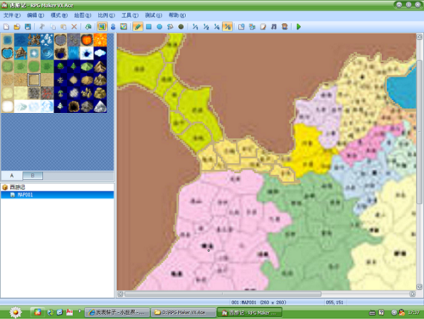Pick the pine tree tile on blue background
This screenshot has height=319, width=424.
pos(74,66)
